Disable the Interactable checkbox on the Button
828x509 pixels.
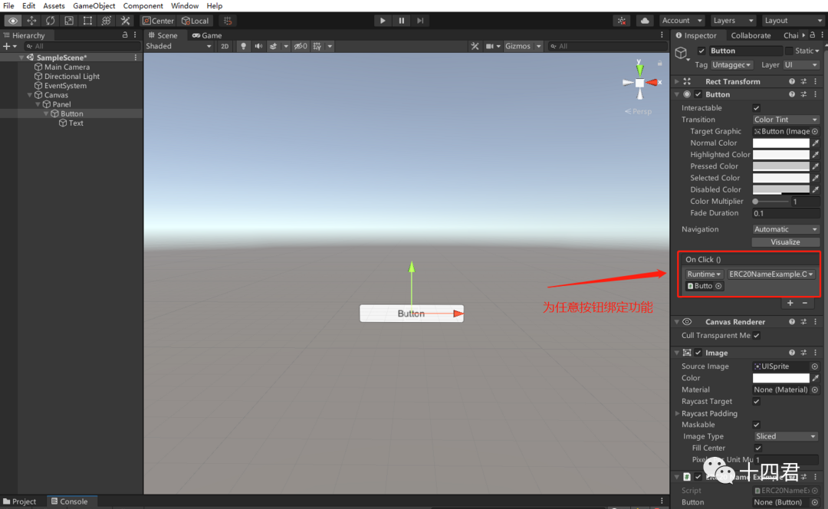click(756, 107)
